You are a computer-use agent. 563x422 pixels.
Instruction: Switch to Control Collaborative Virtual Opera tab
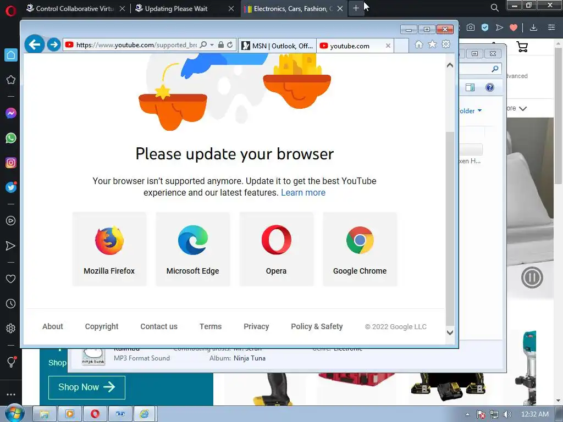coord(75,9)
